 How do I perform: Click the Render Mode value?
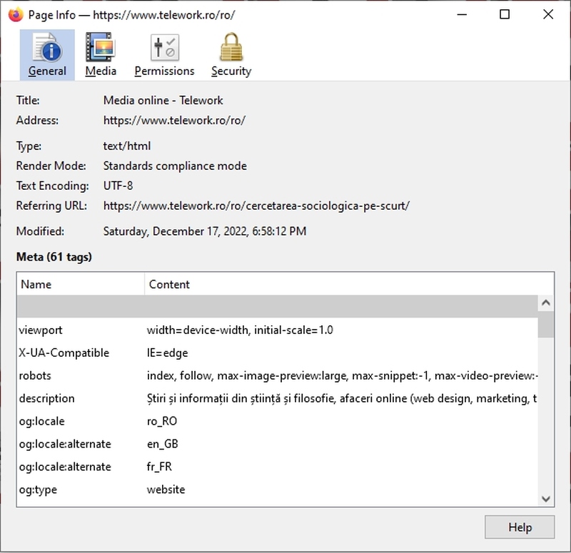tap(175, 166)
